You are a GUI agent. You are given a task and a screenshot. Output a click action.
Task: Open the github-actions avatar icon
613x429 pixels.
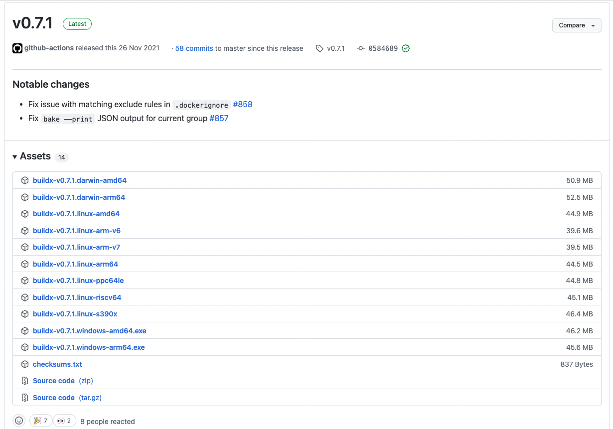pos(17,48)
